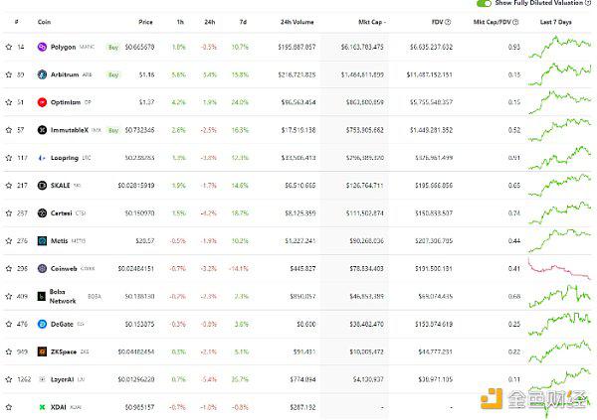This screenshot has height=420, width=597.
Task: Open the Boba Network coin link
Action: click(63, 297)
